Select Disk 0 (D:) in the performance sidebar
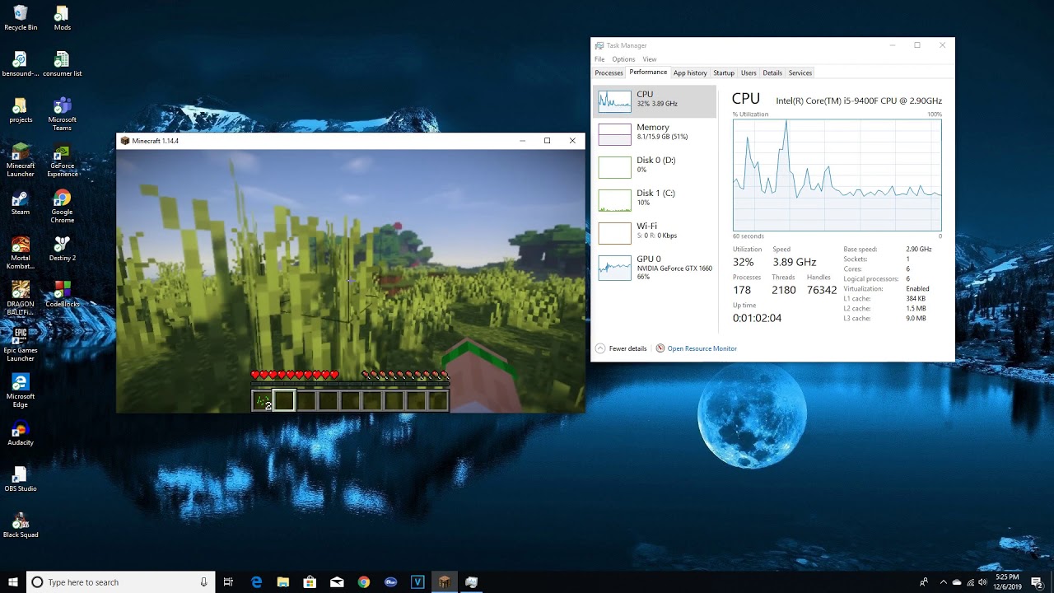The image size is (1054, 593). click(655, 166)
